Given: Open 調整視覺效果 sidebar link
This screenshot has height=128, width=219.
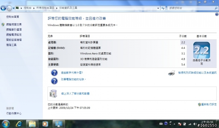Looking at the screenshot, I should [x=14, y=25].
